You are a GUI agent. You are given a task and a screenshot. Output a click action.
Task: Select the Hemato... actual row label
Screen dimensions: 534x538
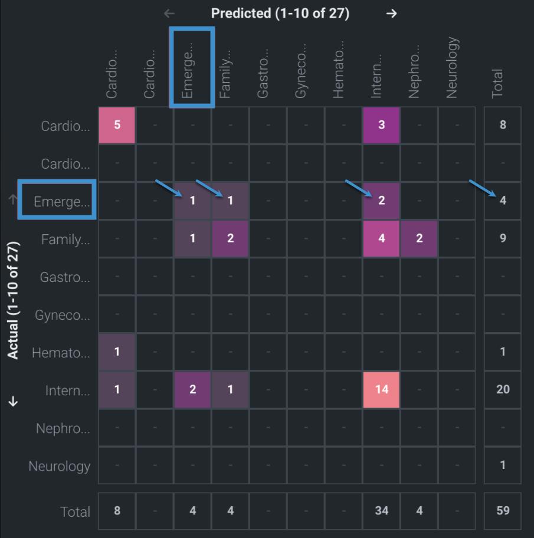(61, 353)
